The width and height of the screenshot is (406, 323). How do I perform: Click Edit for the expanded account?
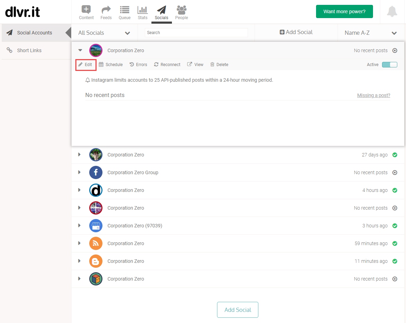pyautogui.click(x=85, y=65)
